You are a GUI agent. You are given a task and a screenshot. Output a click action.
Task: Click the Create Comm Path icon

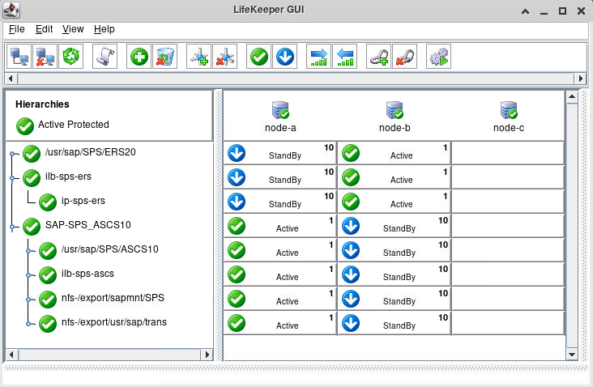pos(199,57)
